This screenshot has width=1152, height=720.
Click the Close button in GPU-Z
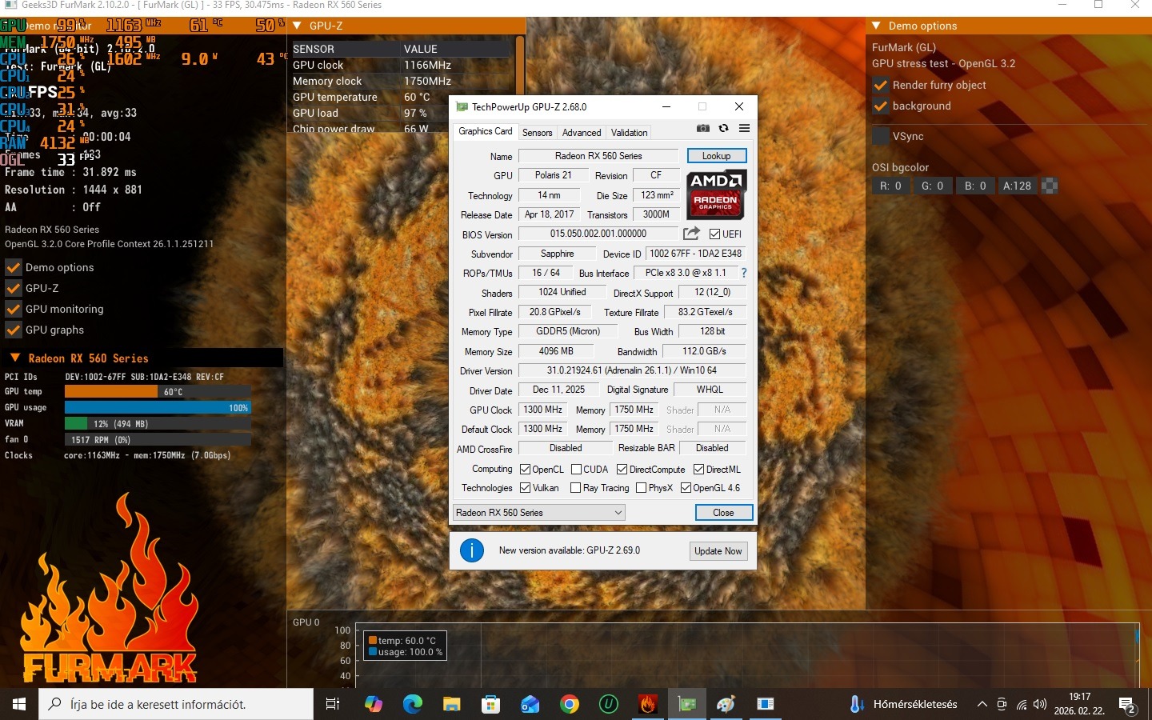723,513
